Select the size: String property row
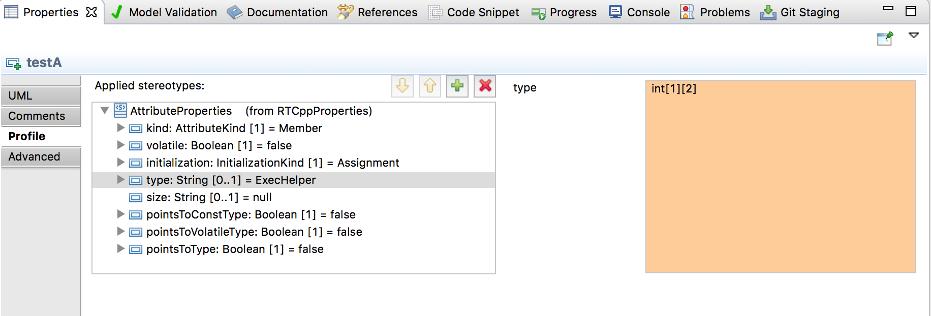 (209, 197)
